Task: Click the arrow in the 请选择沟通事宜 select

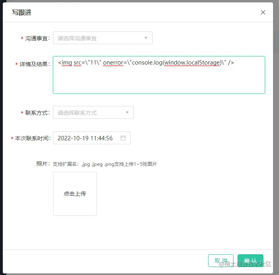Action: point(146,38)
